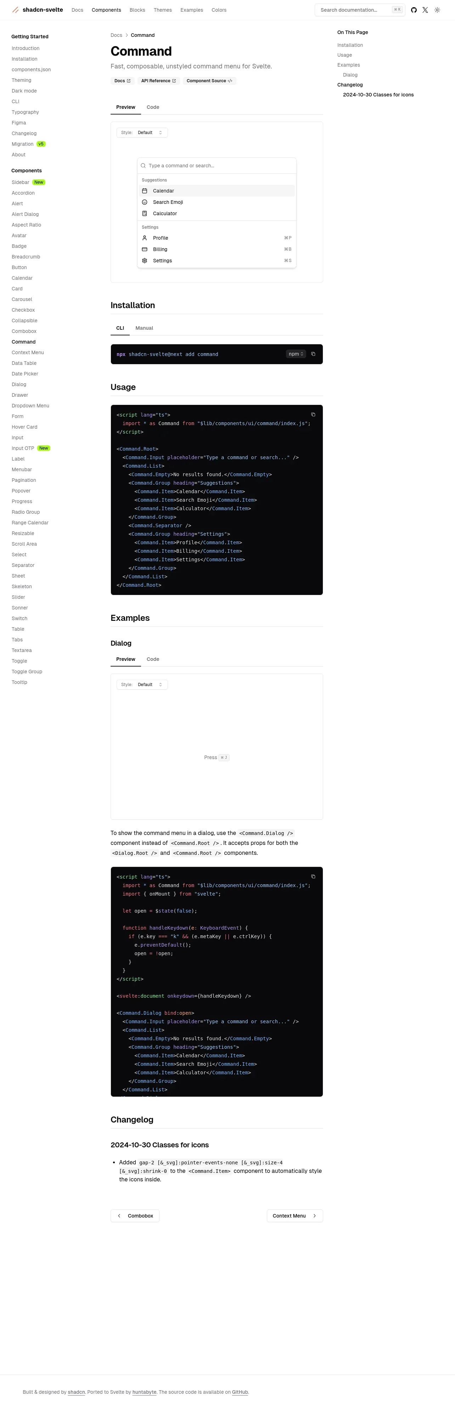
Task: Open the npm package manager dropdown
Action: coord(296,354)
